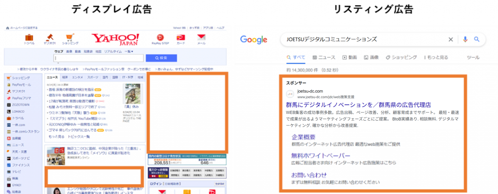Expand もっと見る in Google's tab row

coord(436,57)
